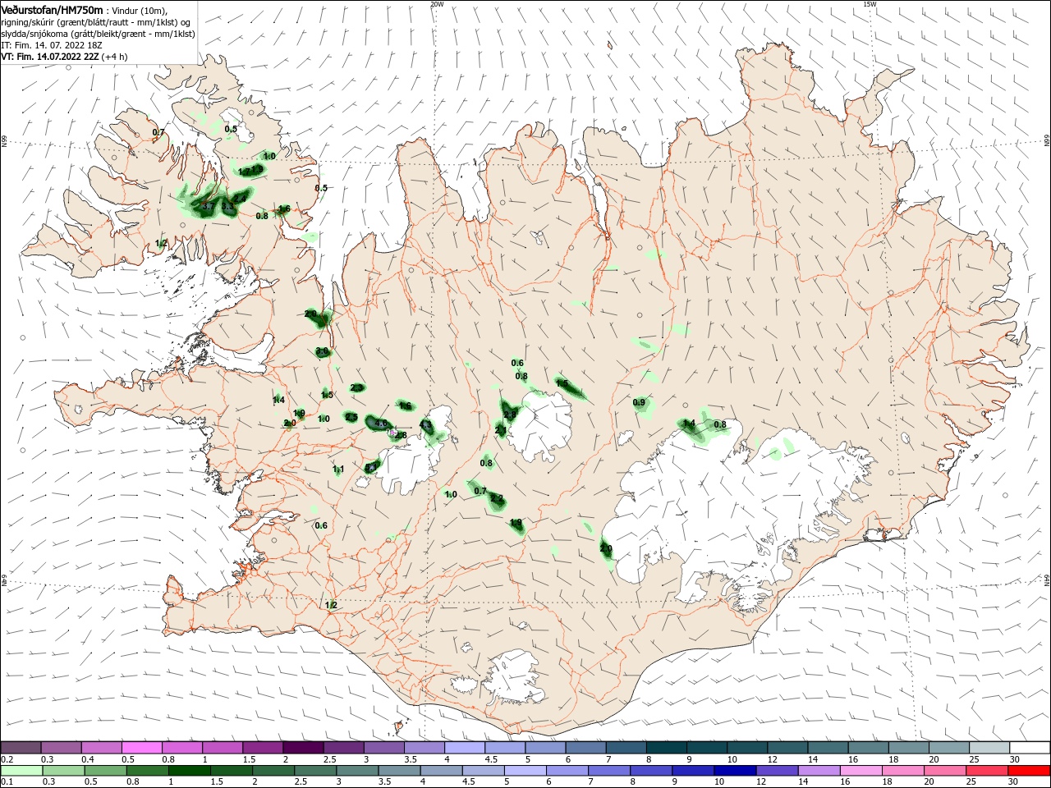Screen dimensions: 1051x788
Task: Click the 1.1 precipitation value on the map
Action: pos(338,469)
